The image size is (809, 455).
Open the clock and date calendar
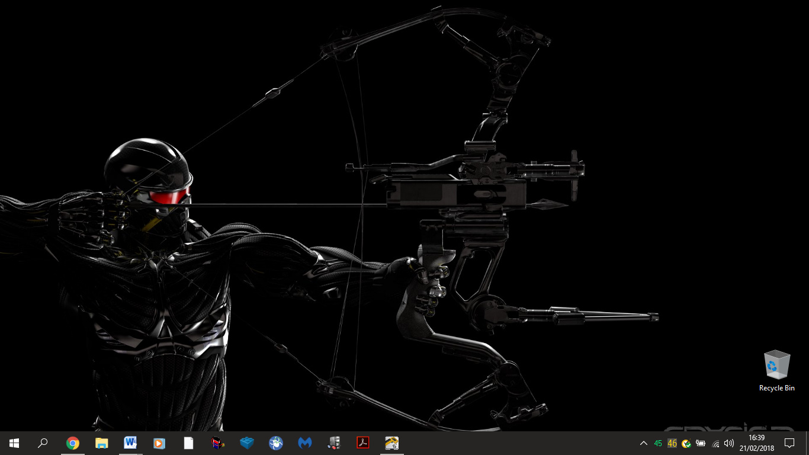click(757, 443)
